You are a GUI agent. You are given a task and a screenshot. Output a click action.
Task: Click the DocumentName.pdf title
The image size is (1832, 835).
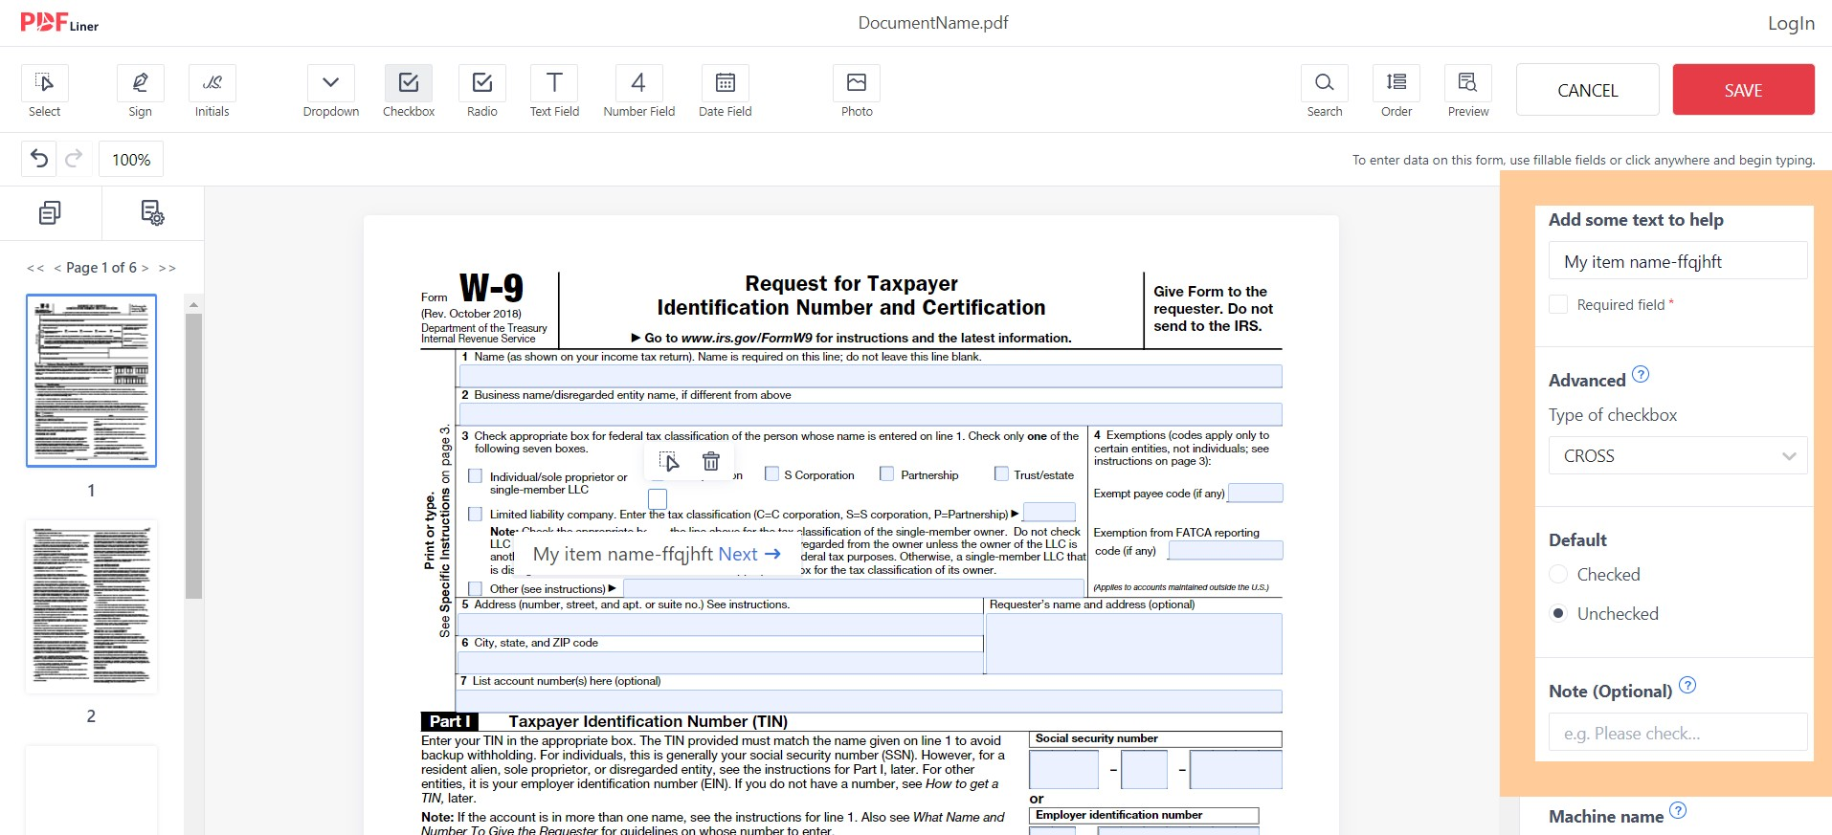click(x=933, y=22)
